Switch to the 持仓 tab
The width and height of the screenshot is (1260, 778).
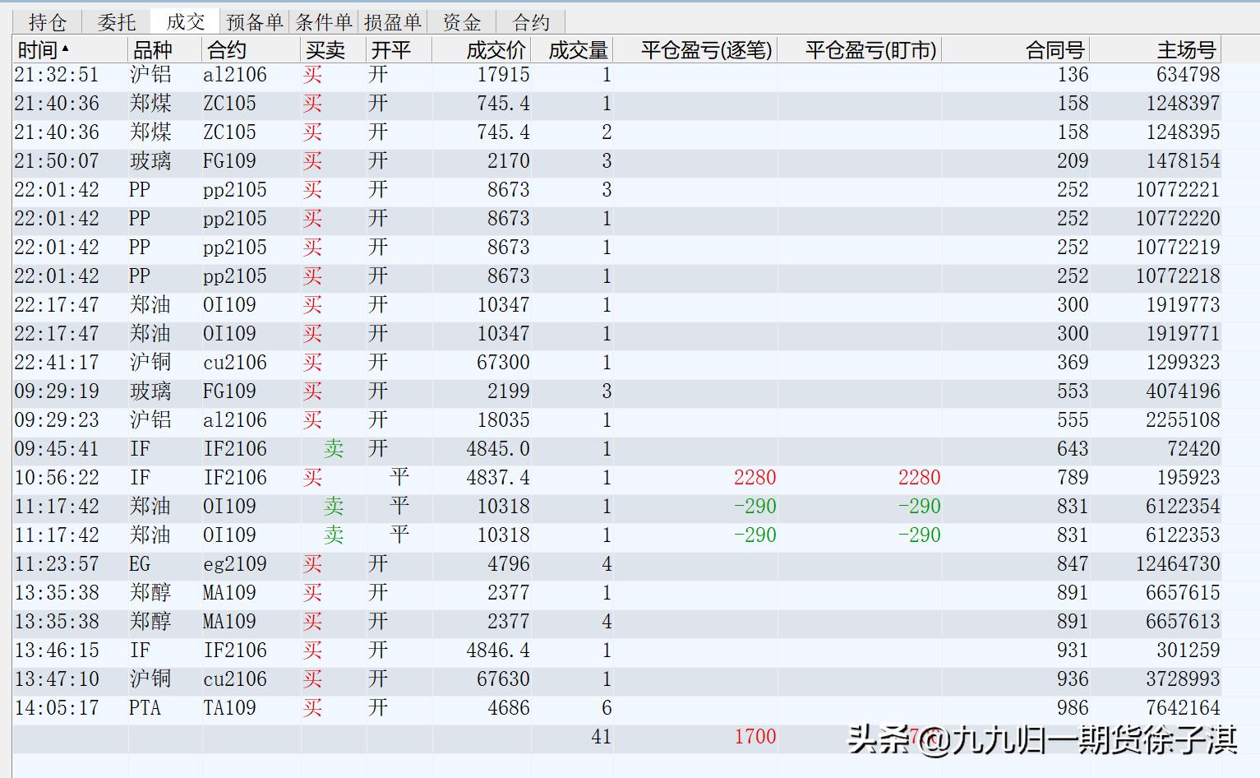point(47,21)
